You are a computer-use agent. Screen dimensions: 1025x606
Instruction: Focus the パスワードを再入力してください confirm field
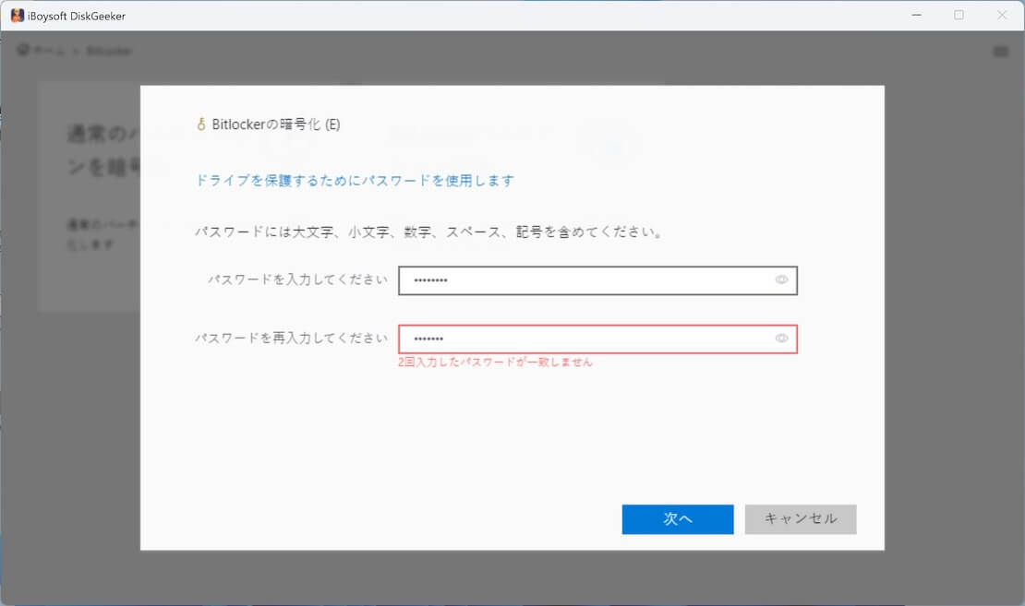pos(597,339)
